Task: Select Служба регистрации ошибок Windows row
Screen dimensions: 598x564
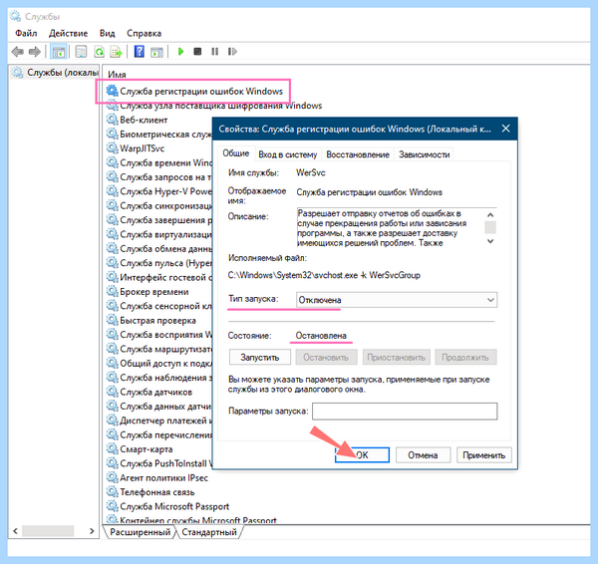Action: [x=194, y=91]
